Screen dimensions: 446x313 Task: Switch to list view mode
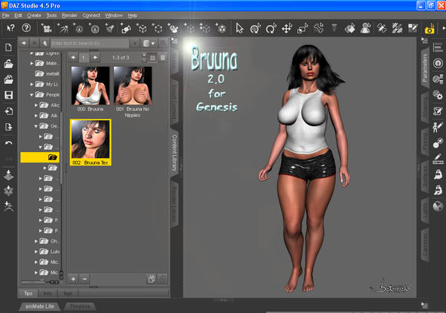163,58
